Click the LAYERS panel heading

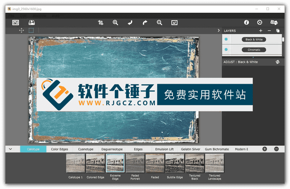coord(230,31)
